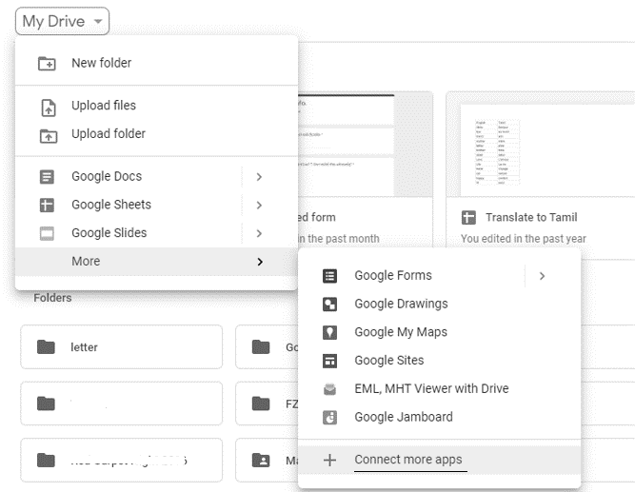The image size is (635, 492).
Task: Open the shared folder starting with Ma
Action: point(268,461)
